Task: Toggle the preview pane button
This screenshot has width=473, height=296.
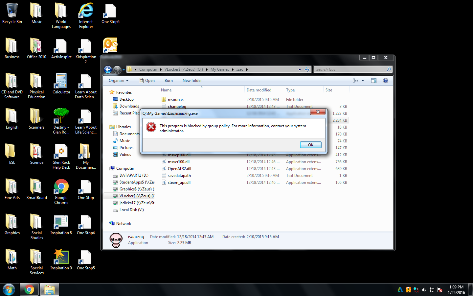Action: (374, 81)
